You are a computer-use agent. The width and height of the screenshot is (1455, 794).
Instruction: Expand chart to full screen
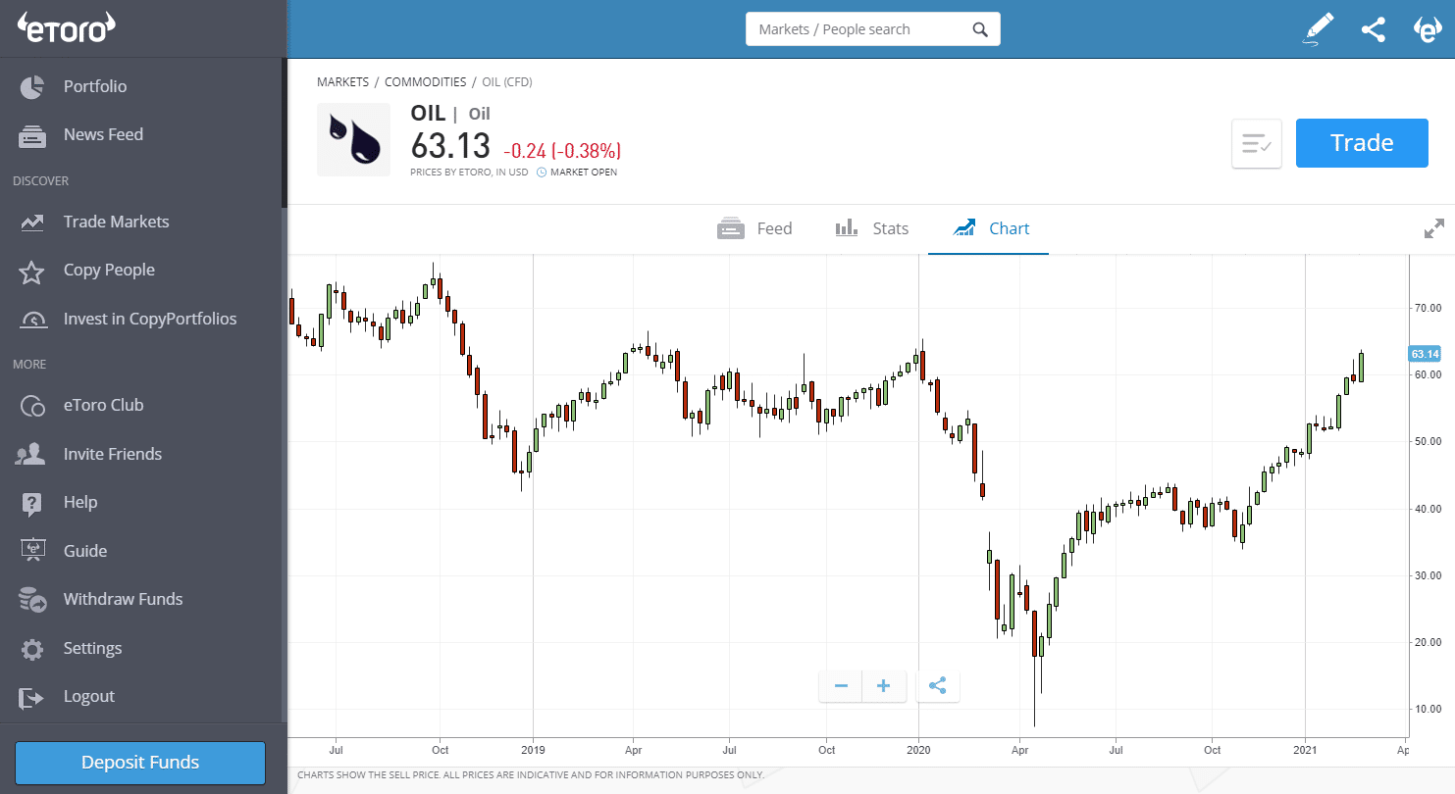1434,228
